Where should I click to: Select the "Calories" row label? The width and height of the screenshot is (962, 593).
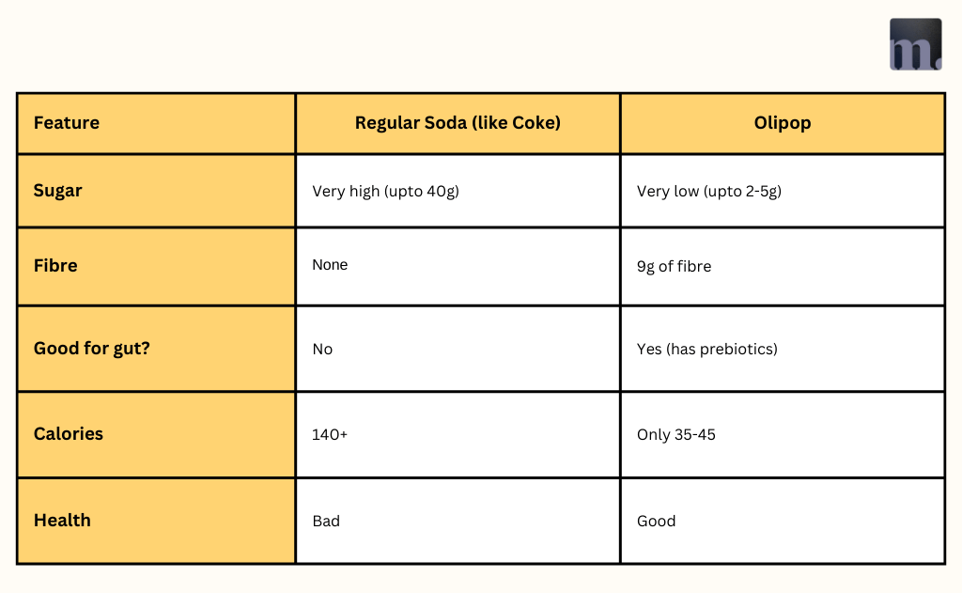click(x=69, y=434)
